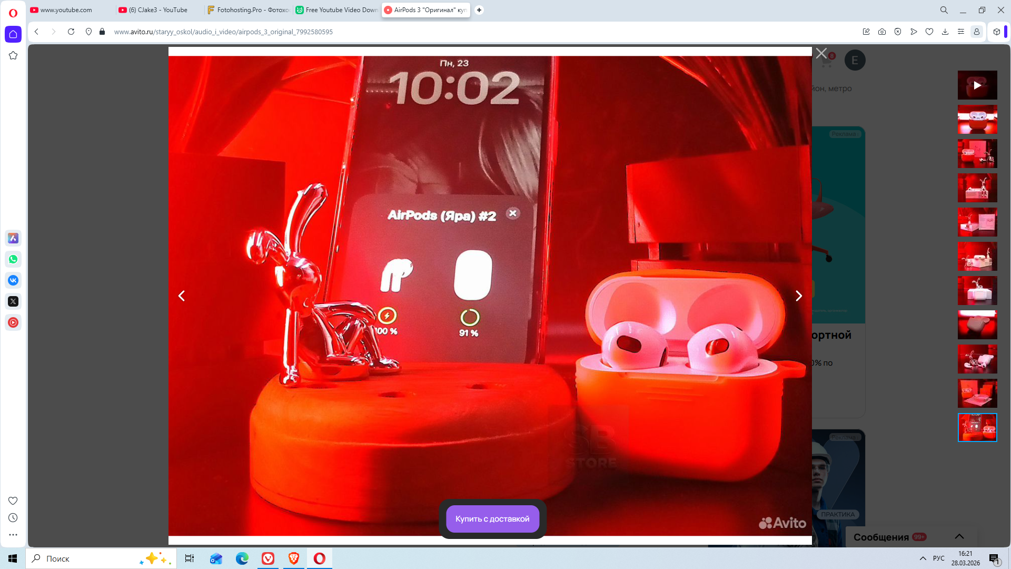This screenshot has height=569, width=1011.
Task: Open VK messenger in sidebar
Action: tap(13, 280)
